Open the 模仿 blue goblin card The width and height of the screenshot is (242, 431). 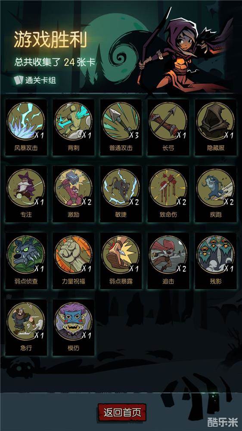tap(73, 328)
